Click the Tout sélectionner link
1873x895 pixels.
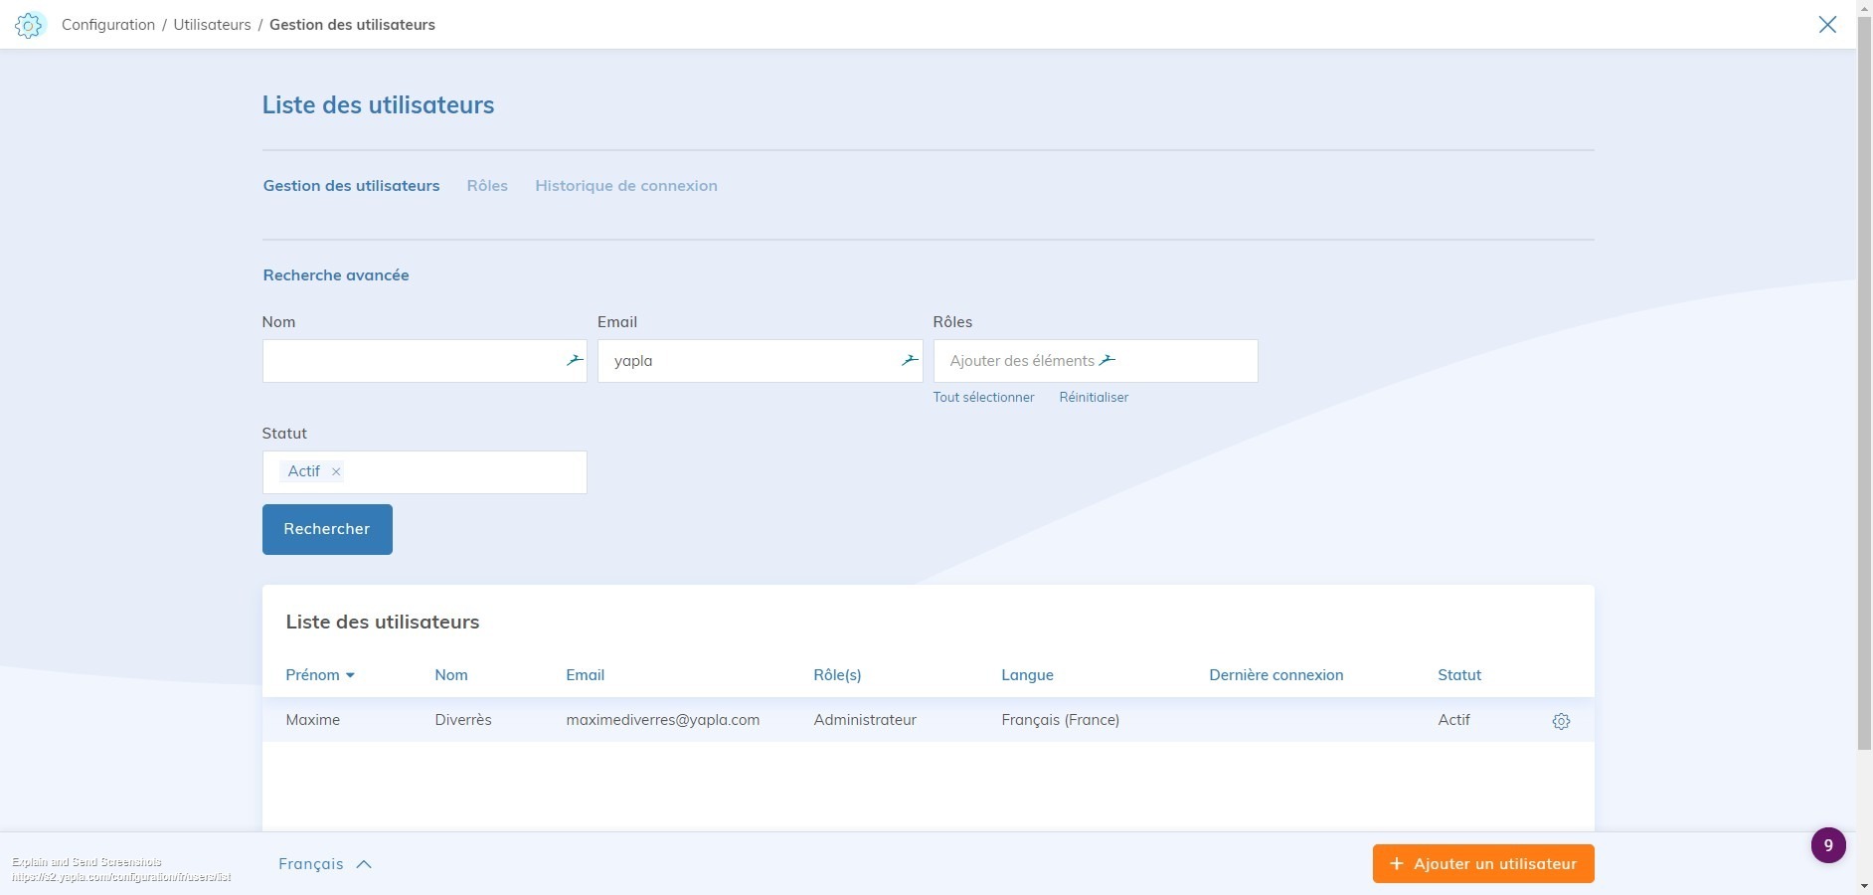point(983,398)
